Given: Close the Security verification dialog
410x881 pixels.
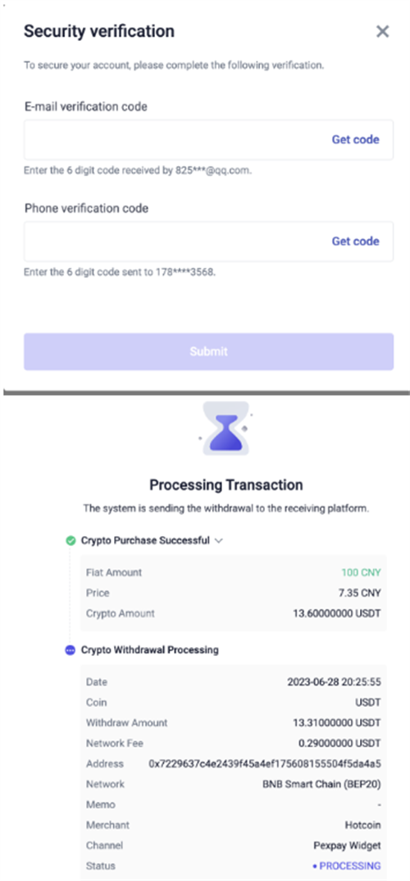Looking at the screenshot, I should click(382, 31).
